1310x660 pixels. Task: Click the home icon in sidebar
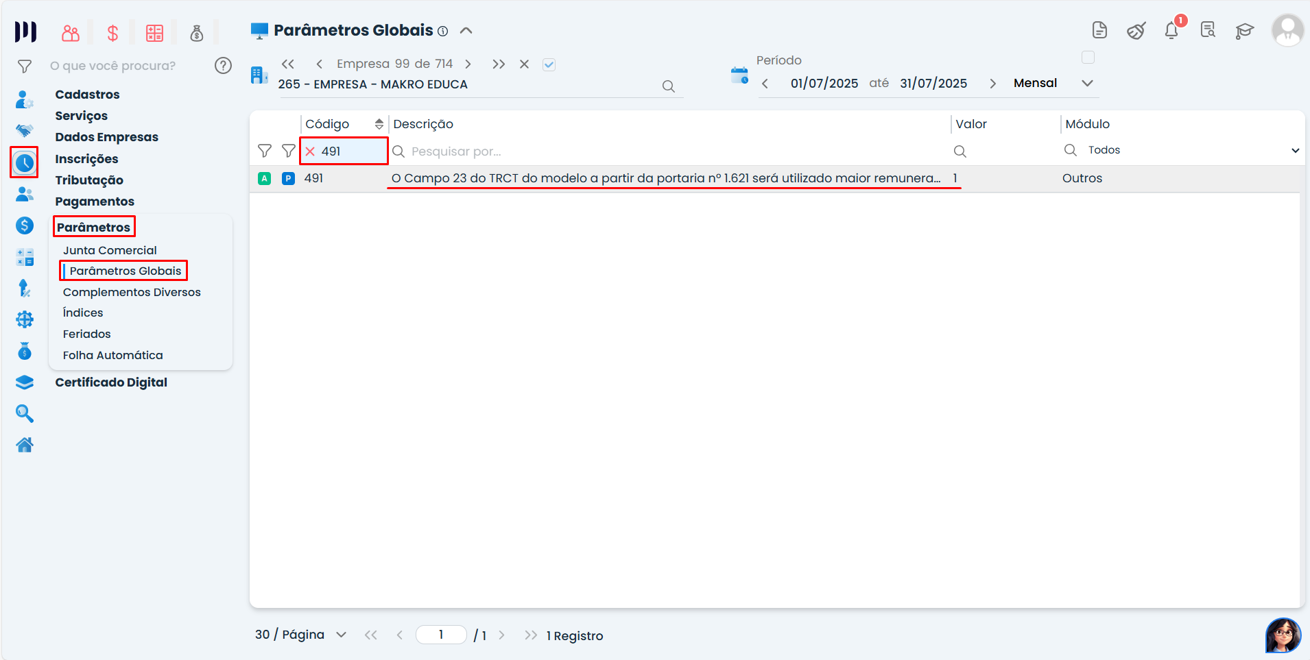[25, 445]
